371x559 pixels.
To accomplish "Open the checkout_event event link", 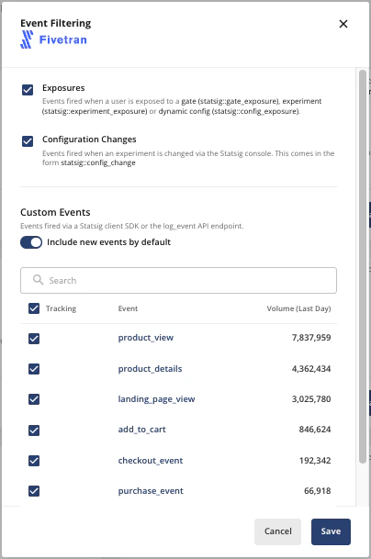I will click(151, 461).
